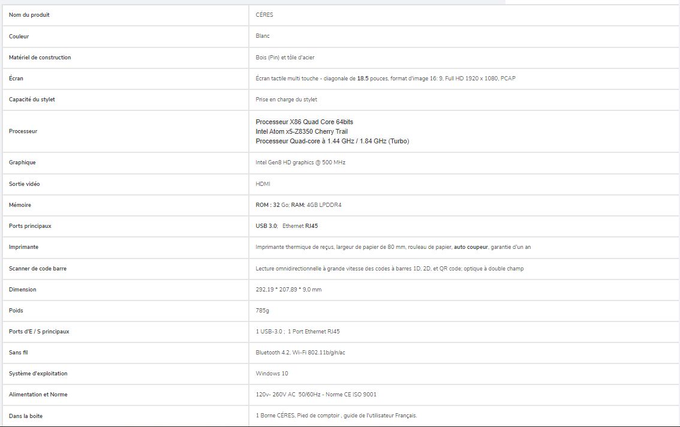Click the weight value '785g'

point(262,311)
